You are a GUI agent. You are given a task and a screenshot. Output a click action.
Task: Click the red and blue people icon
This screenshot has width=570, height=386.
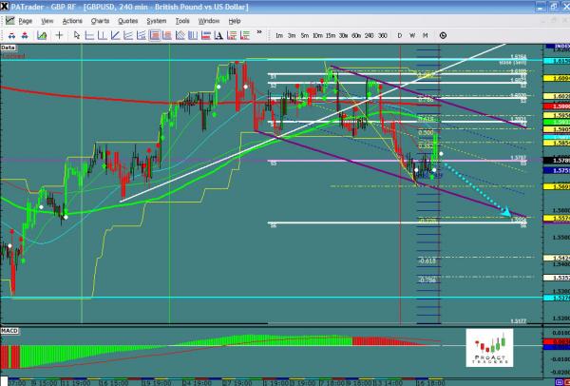[x=10, y=35]
